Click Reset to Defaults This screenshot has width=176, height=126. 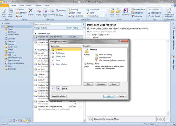point(59,96)
